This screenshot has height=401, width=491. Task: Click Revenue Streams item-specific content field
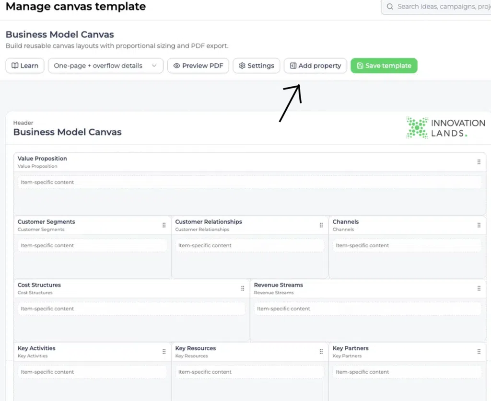tap(368, 309)
